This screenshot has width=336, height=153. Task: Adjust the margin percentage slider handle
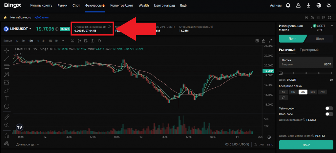pyautogui.click(x=281, y=73)
